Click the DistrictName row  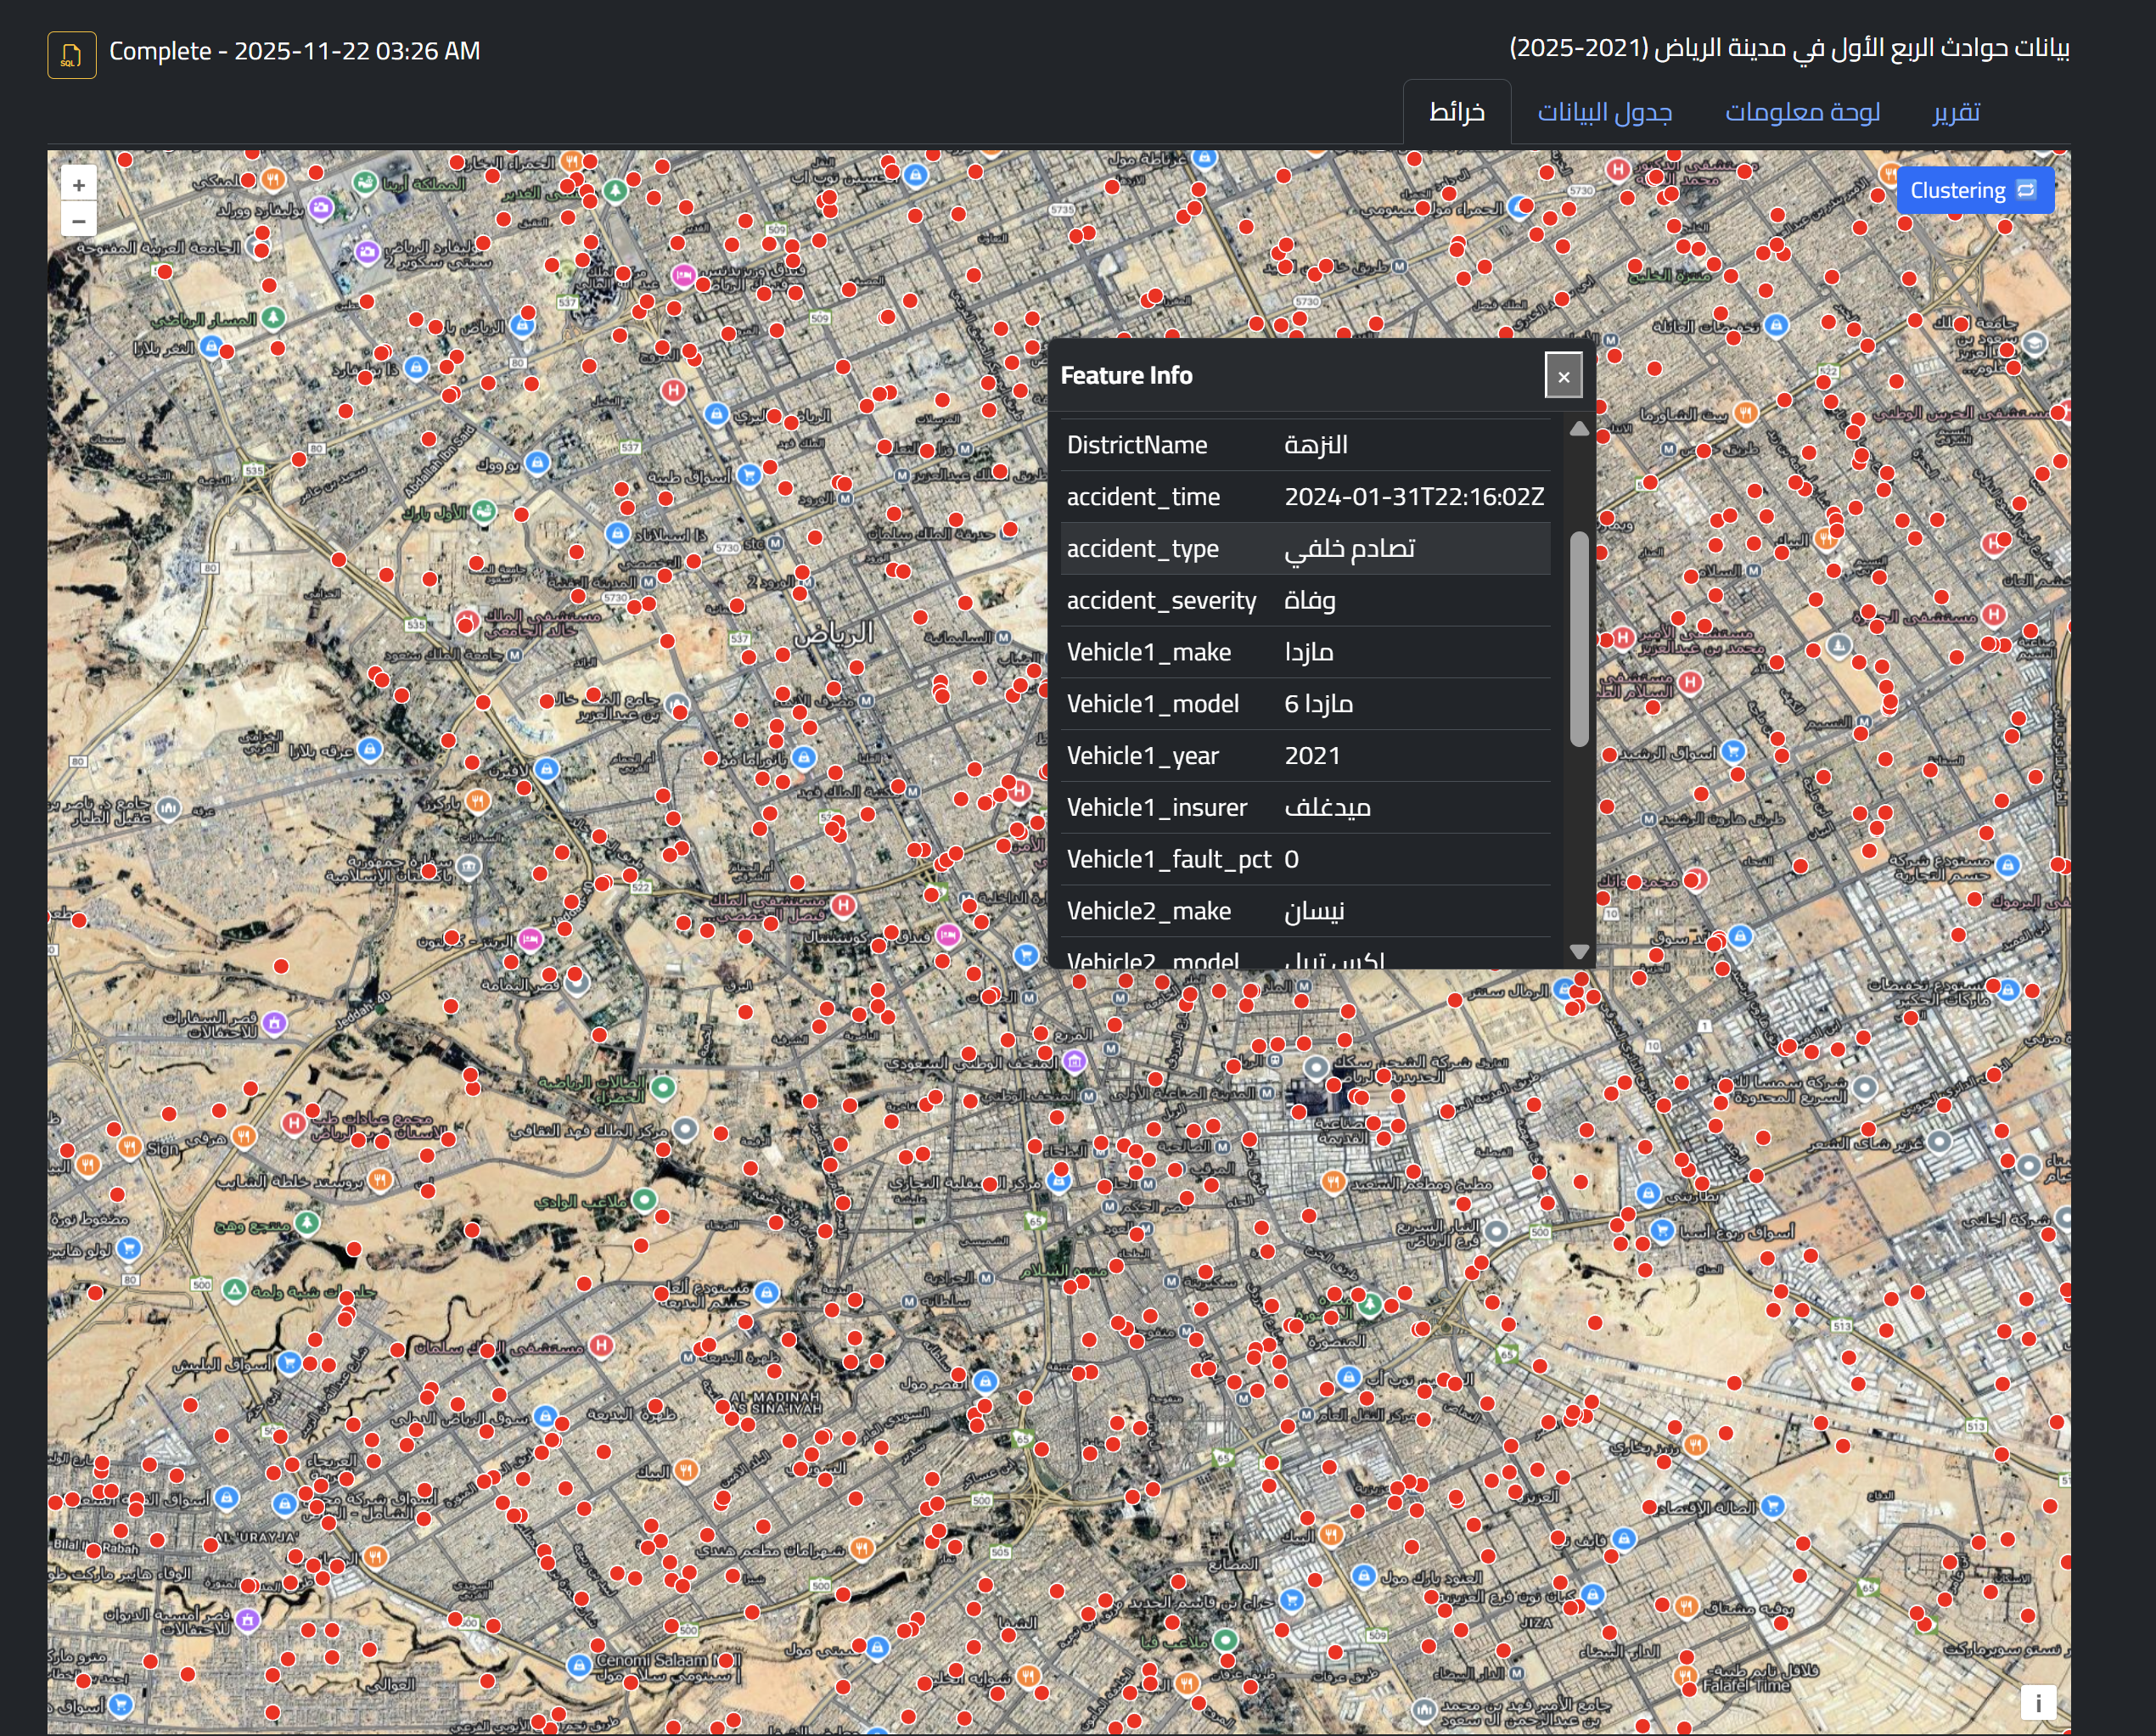(x=1304, y=445)
